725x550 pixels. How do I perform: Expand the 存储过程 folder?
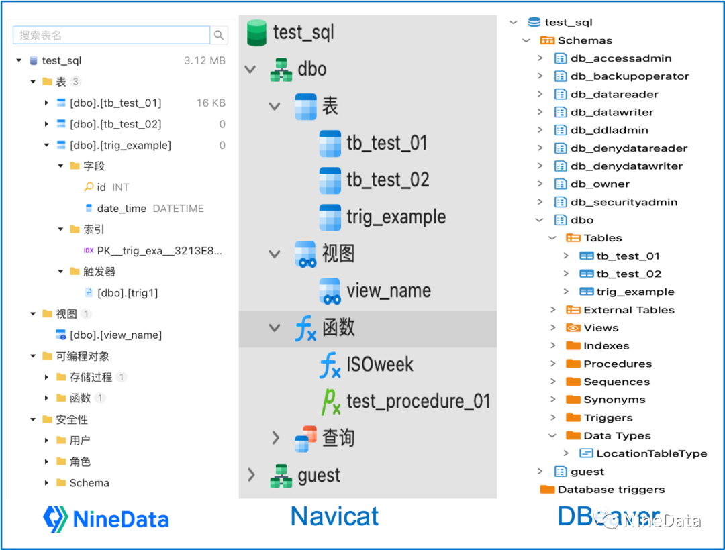point(46,377)
